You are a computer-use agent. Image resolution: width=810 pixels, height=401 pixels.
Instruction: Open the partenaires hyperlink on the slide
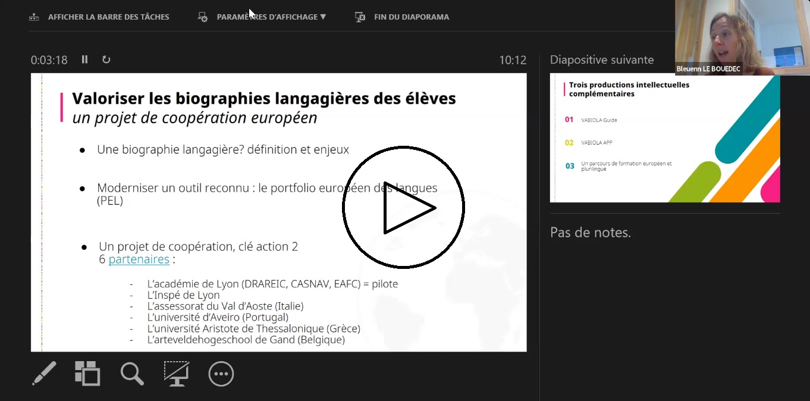[139, 259]
